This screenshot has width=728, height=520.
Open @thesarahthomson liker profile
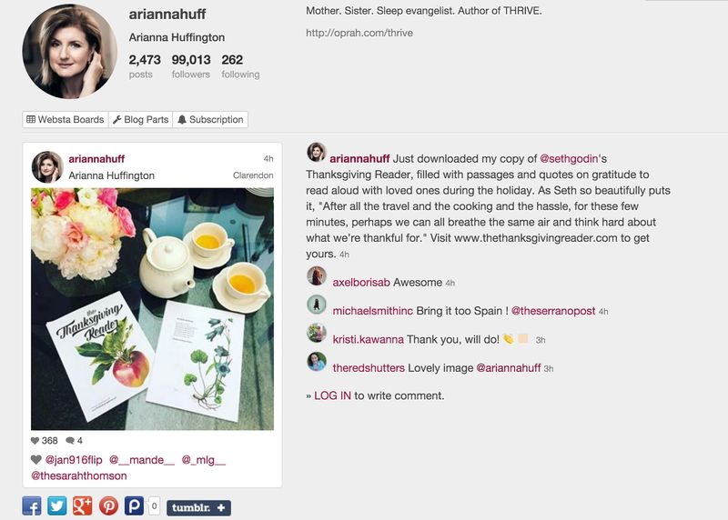pyautogui.click(x=78, y=475)
